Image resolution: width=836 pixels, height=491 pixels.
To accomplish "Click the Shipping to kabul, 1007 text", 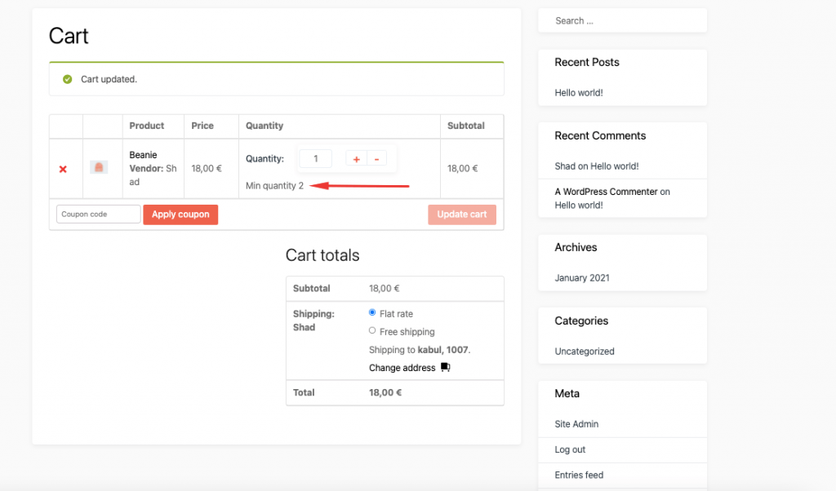I will (420, 350).
